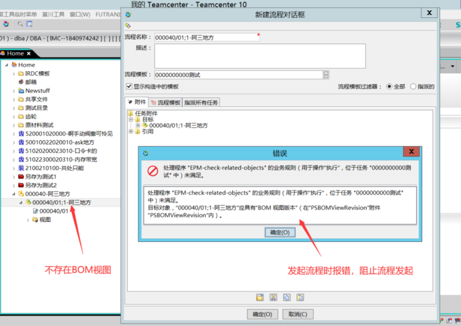This screenshot has width=461, height=326.
Task: Select item 520001020000-啊手动阀撒可怜见
Action: tap(69, 133)
